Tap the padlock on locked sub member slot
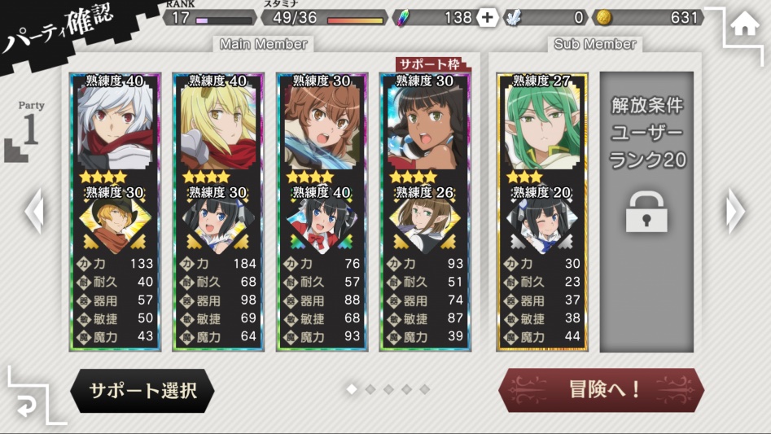This screenshot has width=771, height=434. (x=646, y=212)
